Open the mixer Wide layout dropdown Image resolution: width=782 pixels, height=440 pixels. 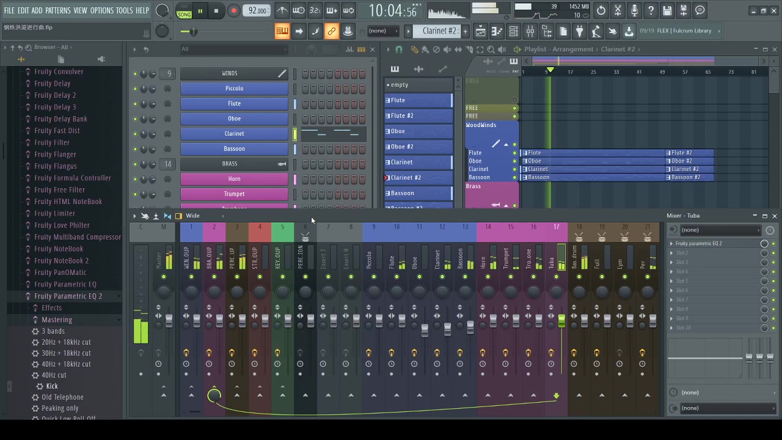(x=204, y=216)
